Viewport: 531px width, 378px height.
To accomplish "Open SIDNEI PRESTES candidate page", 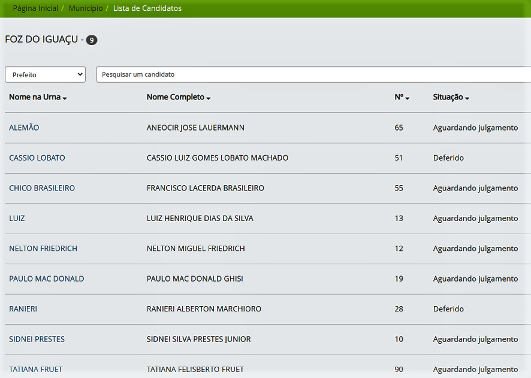I will coord(37,339).
